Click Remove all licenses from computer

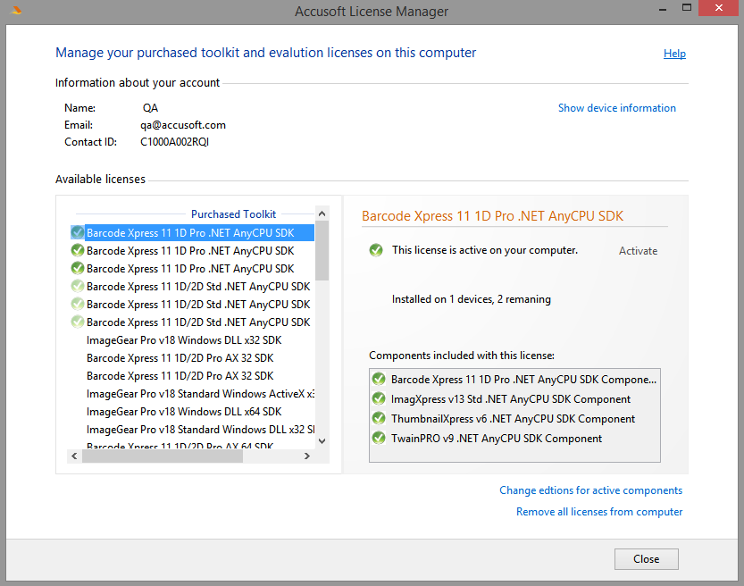click(599, 512)
